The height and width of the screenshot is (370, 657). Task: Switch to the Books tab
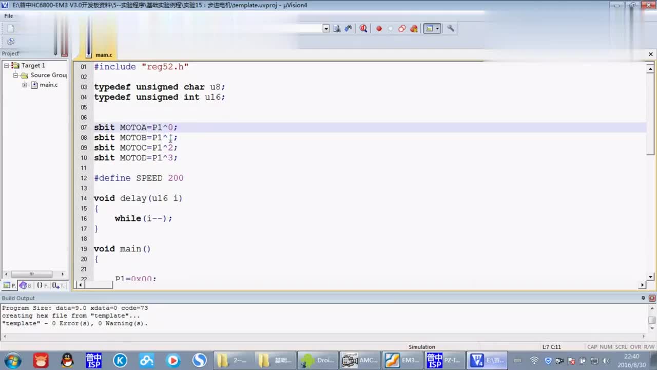coord(26,285)
